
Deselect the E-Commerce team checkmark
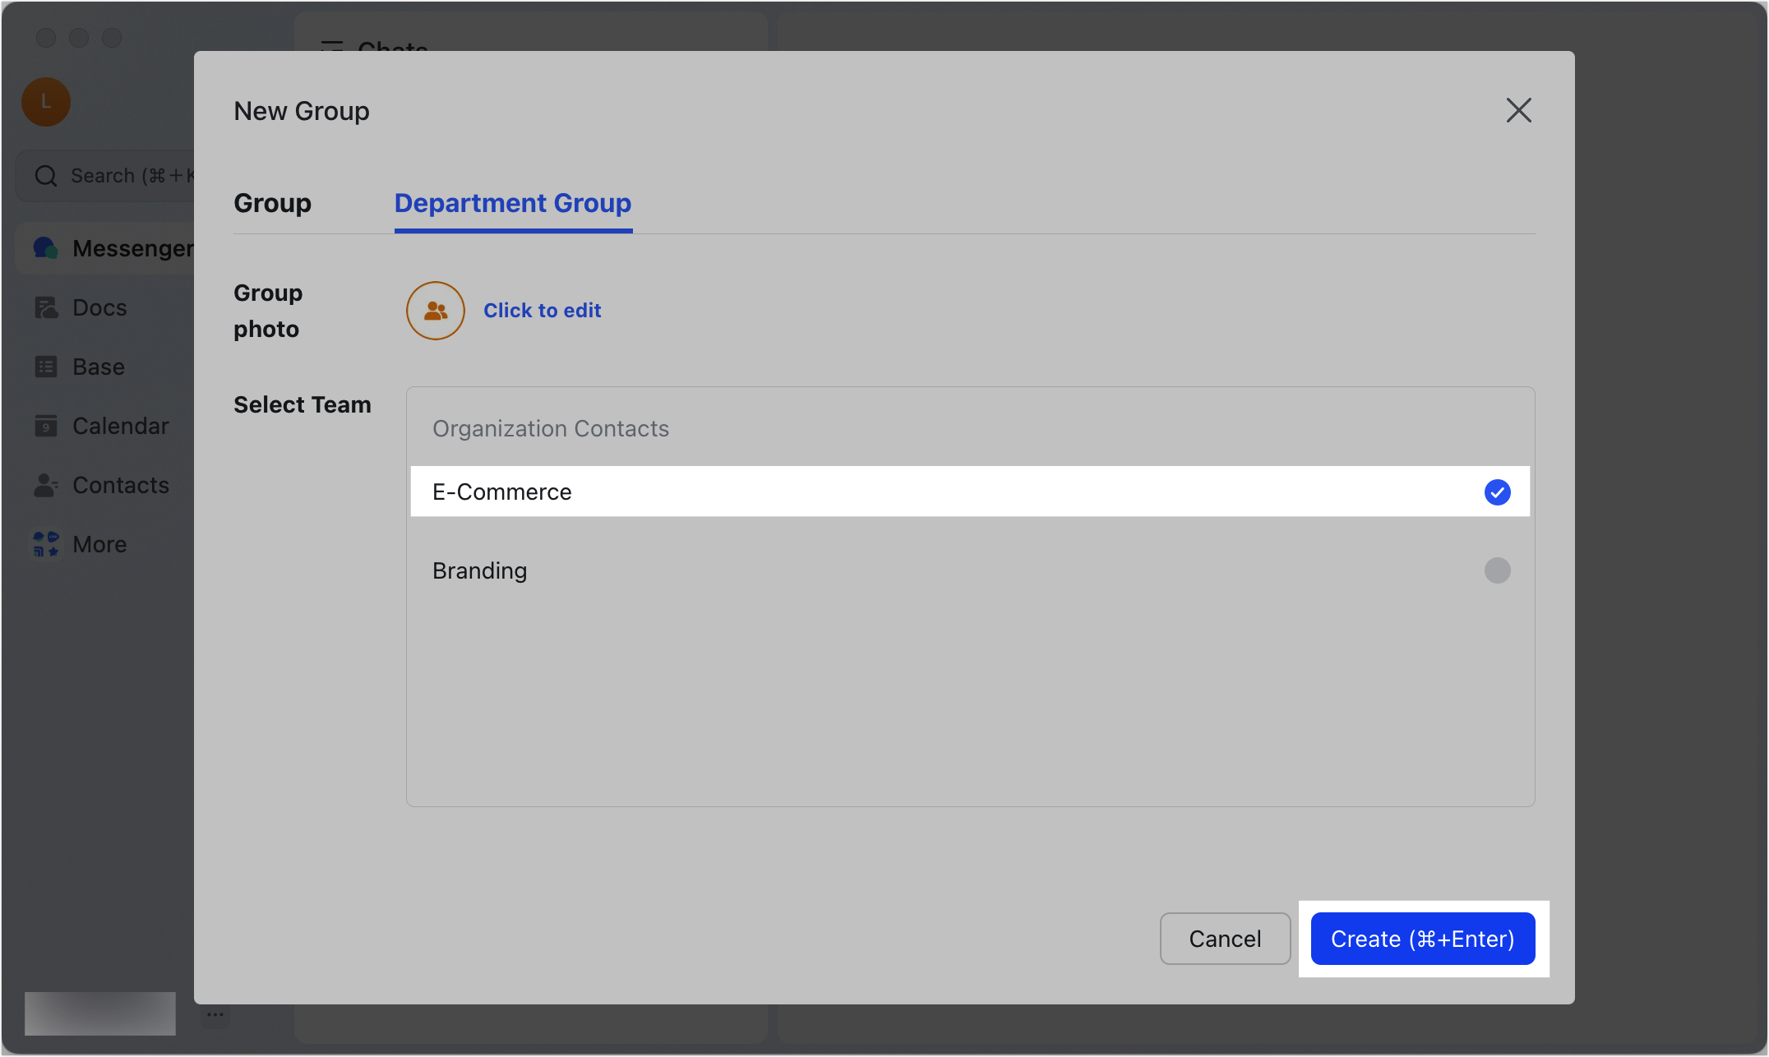[1497, 492]
